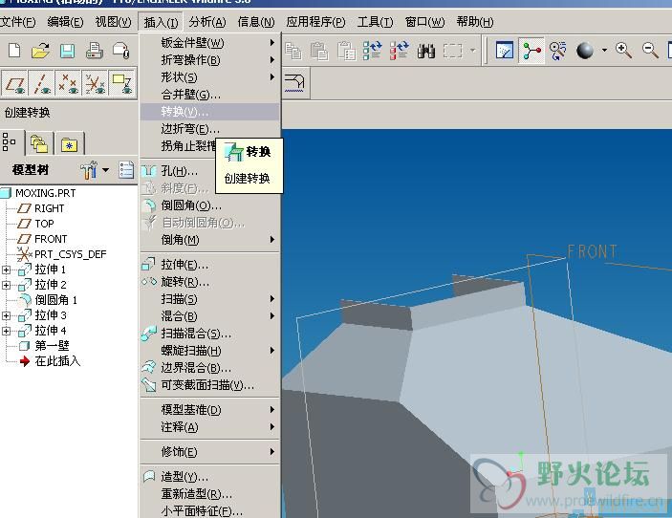Click the dashed selection box icon
Image resolution: width=672 pixels, height=518 pixels.
pyautogui.click(x=452, y=51)
